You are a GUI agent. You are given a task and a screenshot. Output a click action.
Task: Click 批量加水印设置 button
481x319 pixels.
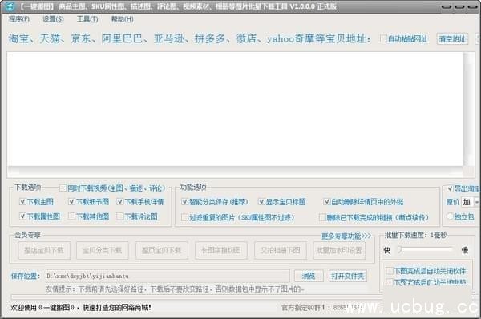tap(339, 250)
